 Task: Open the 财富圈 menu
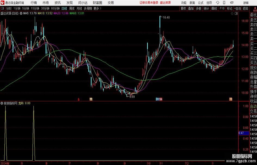97,3
